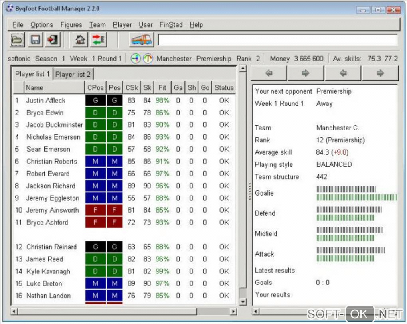This screenshot has height=324, width=407.
Task: Click the Sk column header
Action: 147,87
